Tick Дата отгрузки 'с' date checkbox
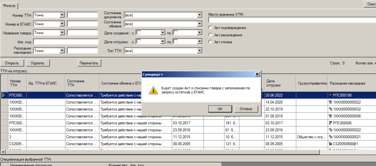The height and width of the screenshot is (166, 376). tap(139, 42)
